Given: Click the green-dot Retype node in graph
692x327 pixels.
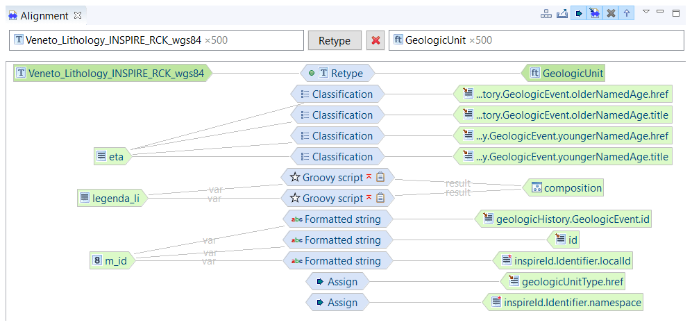Looking at the screenshot, I should (x=337, y=73).
